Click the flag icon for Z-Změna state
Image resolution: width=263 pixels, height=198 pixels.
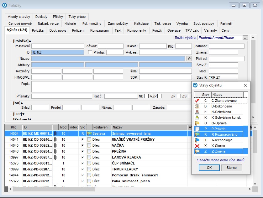[197, 151]
